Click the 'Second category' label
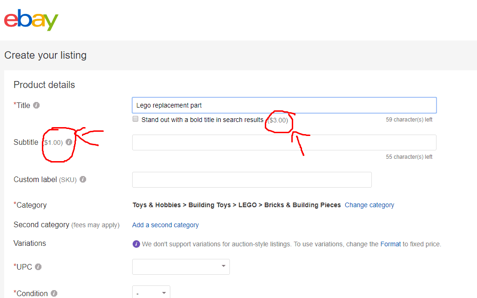The width and height of the screenshot is (477, 298). [x=41, y=224]
